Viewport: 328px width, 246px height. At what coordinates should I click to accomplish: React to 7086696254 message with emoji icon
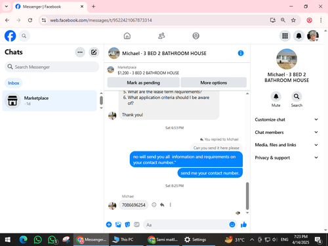tap(154, 205)
